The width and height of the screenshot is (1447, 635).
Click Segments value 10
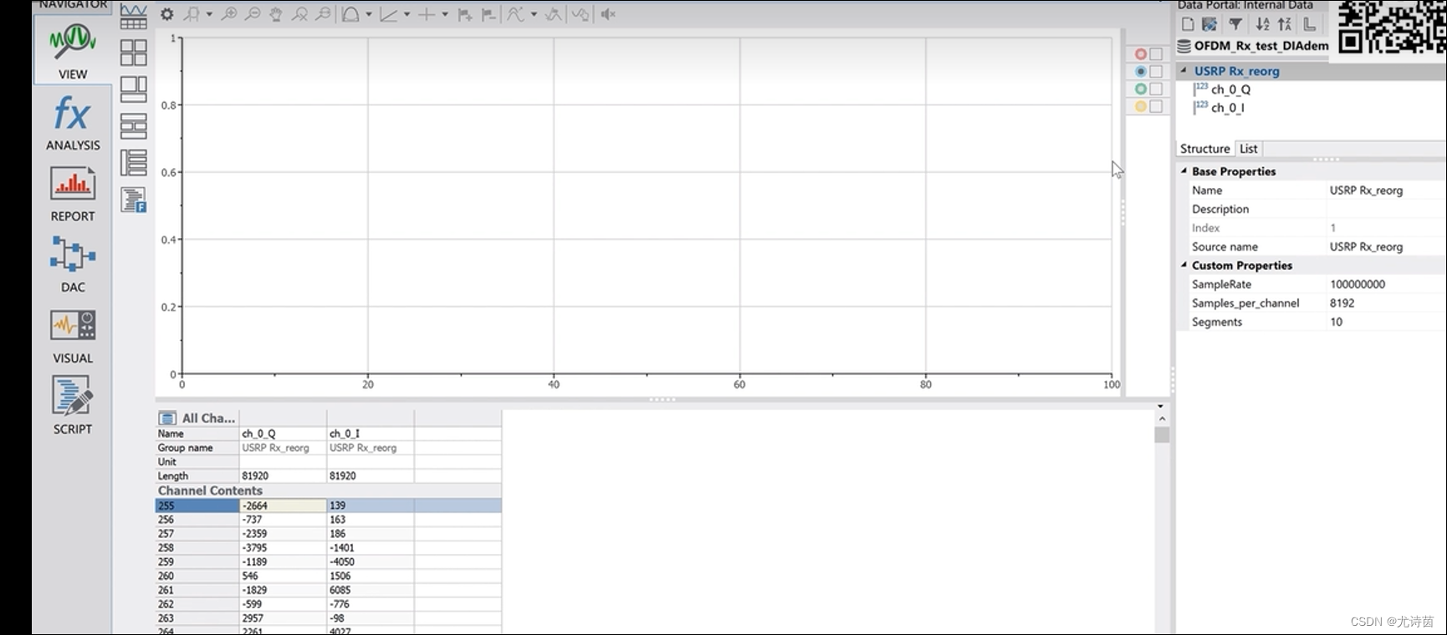[x=1387, y=322]
